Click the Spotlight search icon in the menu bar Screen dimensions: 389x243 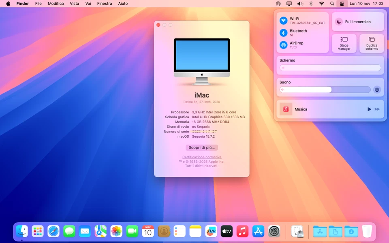pos(332,4)
